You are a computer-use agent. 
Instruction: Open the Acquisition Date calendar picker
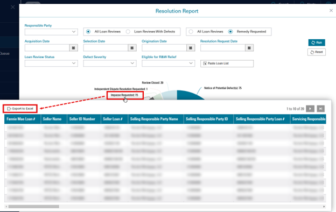click(73, 48)
